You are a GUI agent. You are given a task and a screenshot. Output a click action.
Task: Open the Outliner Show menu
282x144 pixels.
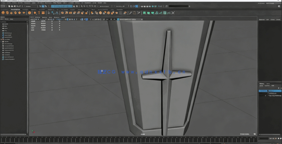7,19
